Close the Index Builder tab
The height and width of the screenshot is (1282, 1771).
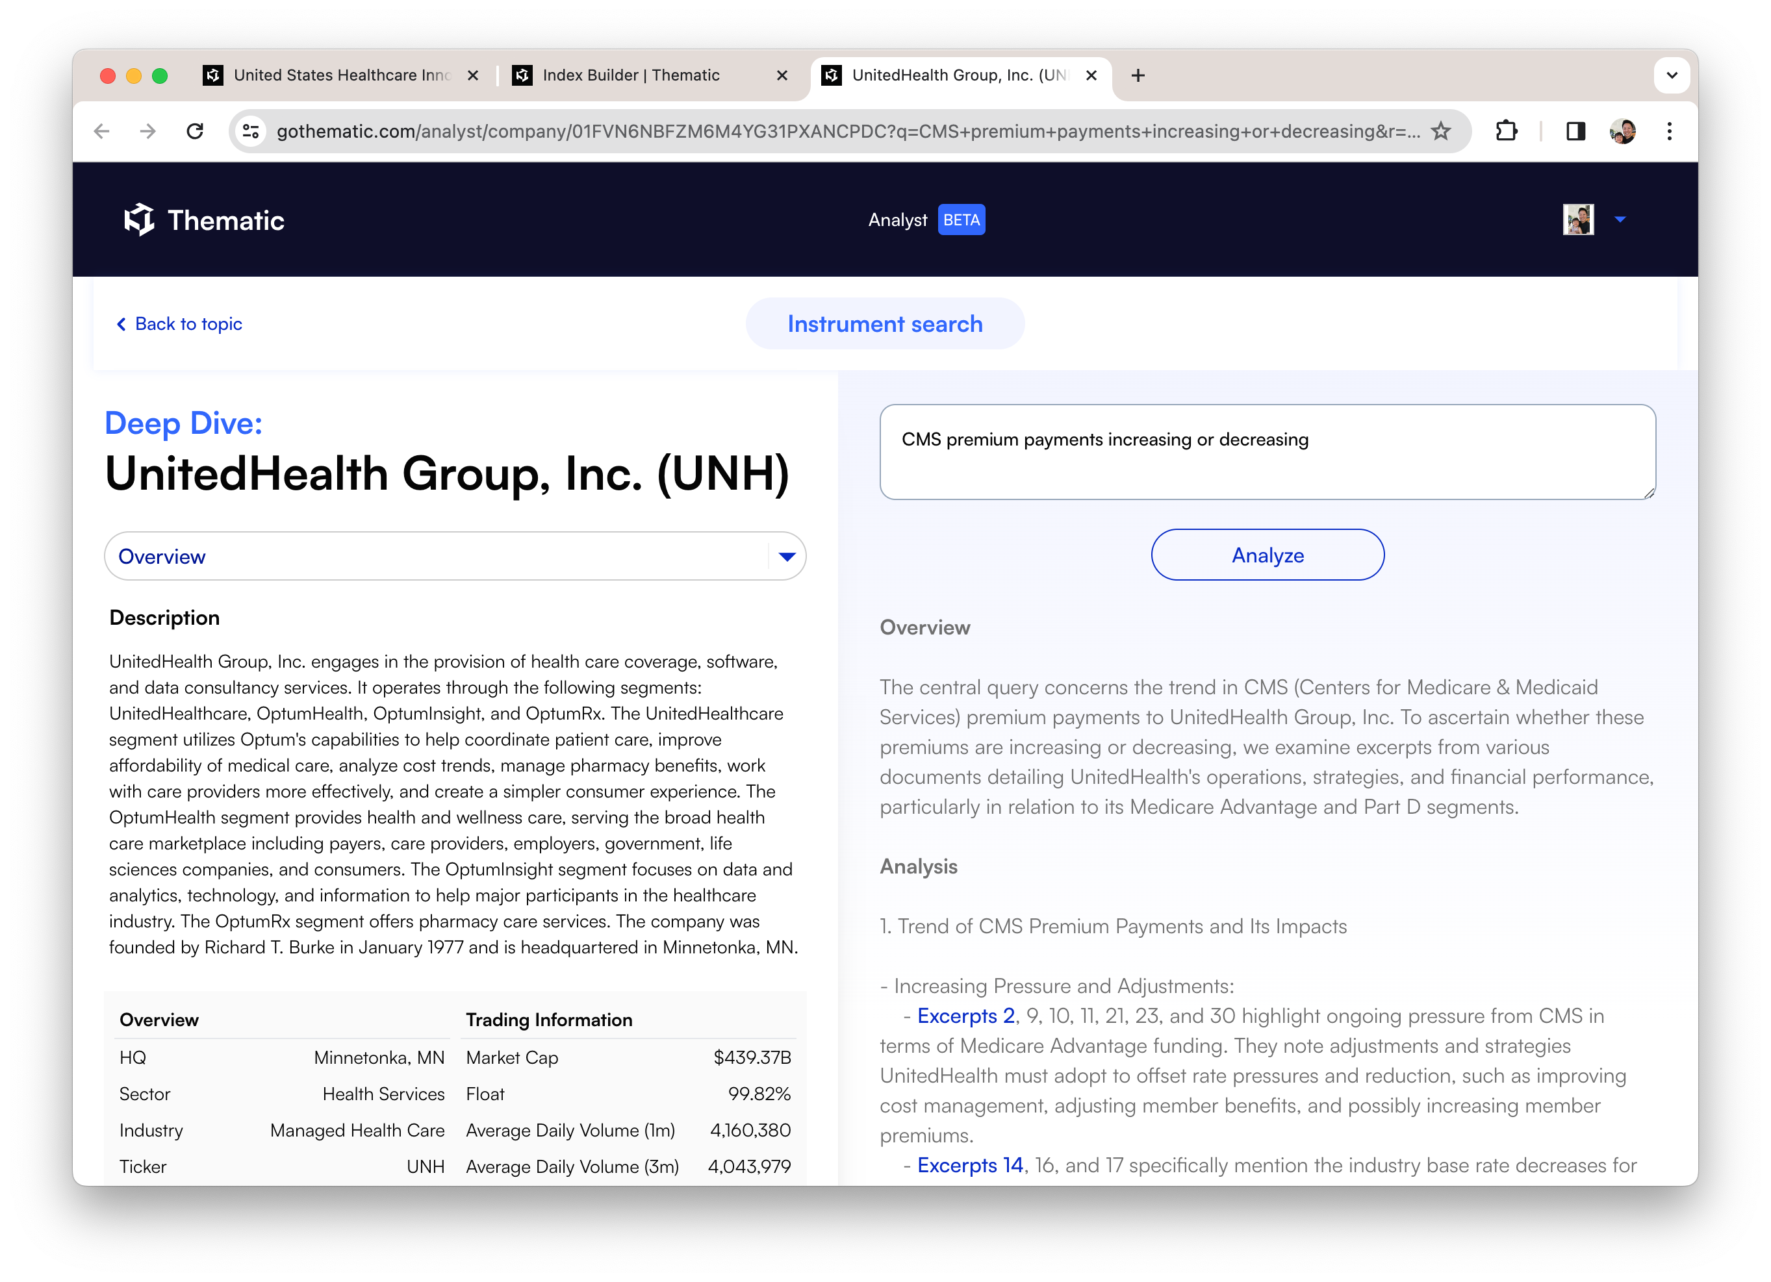[x=782, y=75]
